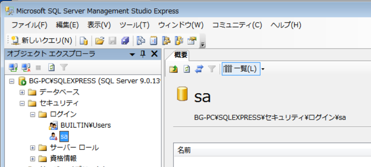Select the データベース tree item
371x167 pixels.
(x=59, y=92)
